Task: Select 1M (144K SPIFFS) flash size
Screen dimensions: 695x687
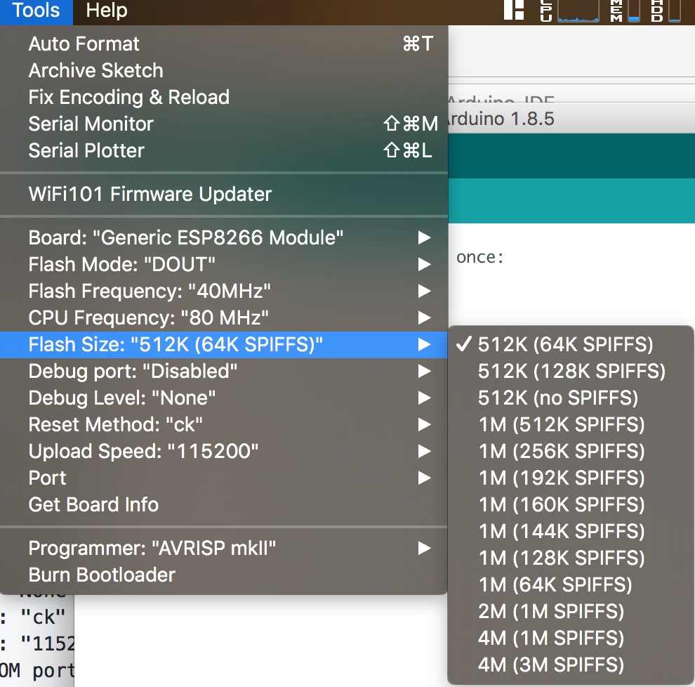Action: [571, 531]
